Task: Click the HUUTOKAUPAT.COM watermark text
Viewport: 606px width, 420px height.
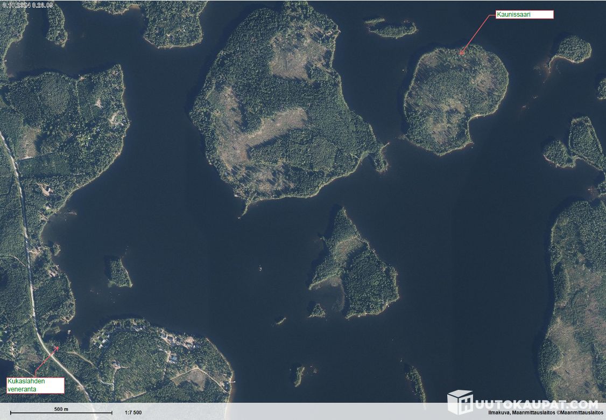Action: coord(536,404)
